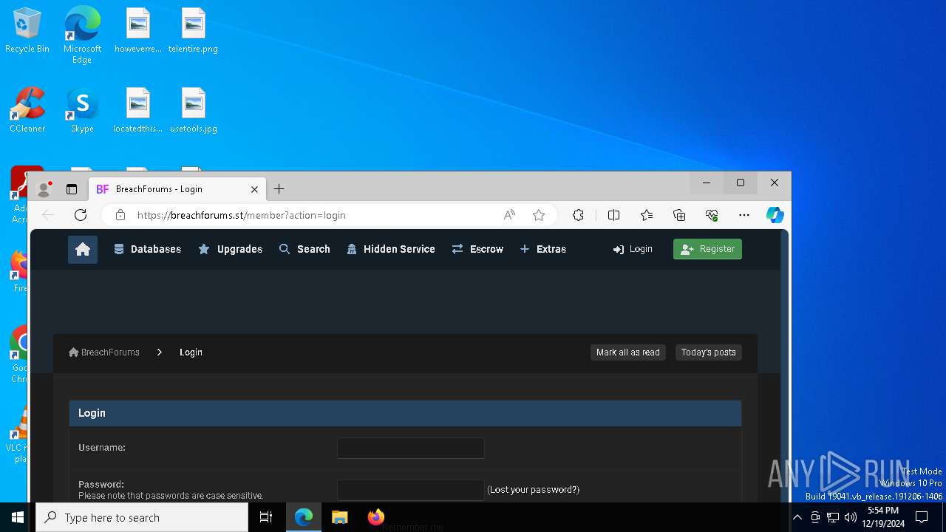946x532 pixels.
Task: Open Search nav item
Action: [304, 249]
